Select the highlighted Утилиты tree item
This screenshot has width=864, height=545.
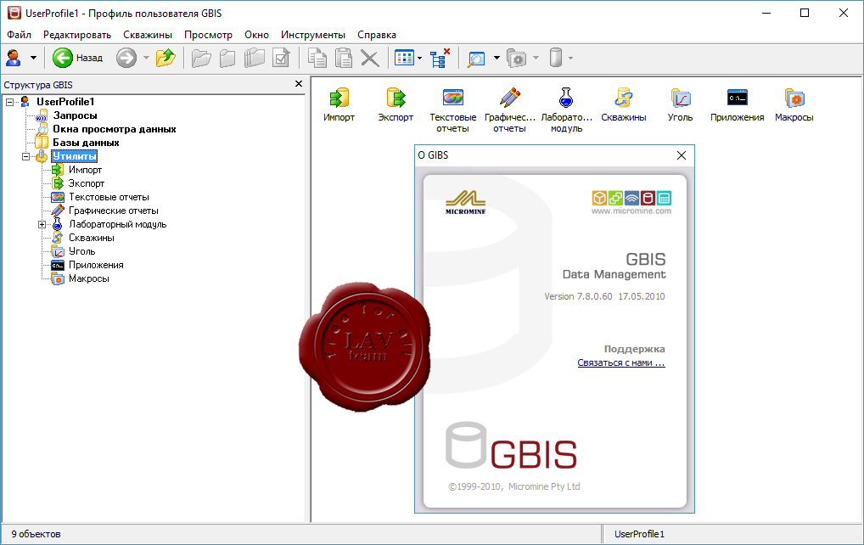(x=75, y=156)
